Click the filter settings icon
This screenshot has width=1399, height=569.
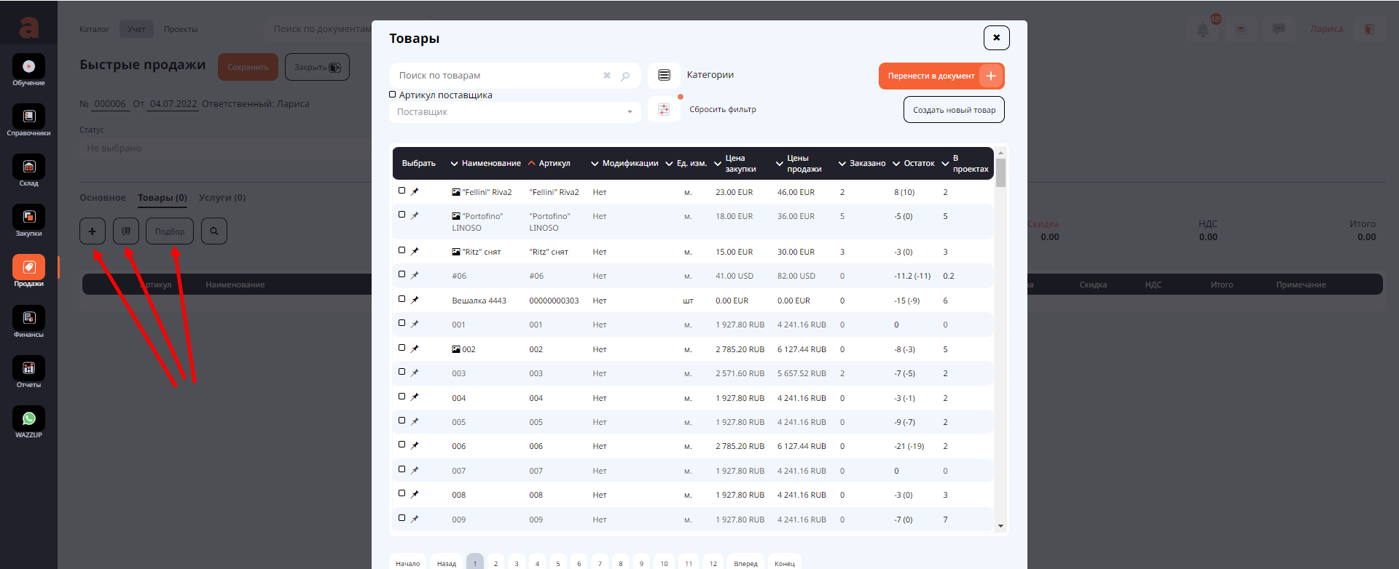(664, 110)
